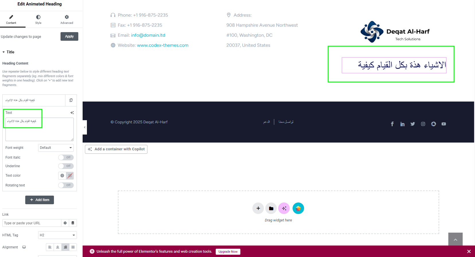Click the Text color swatch
This screenshot has height=257, width=475.
tap(70, 176)
